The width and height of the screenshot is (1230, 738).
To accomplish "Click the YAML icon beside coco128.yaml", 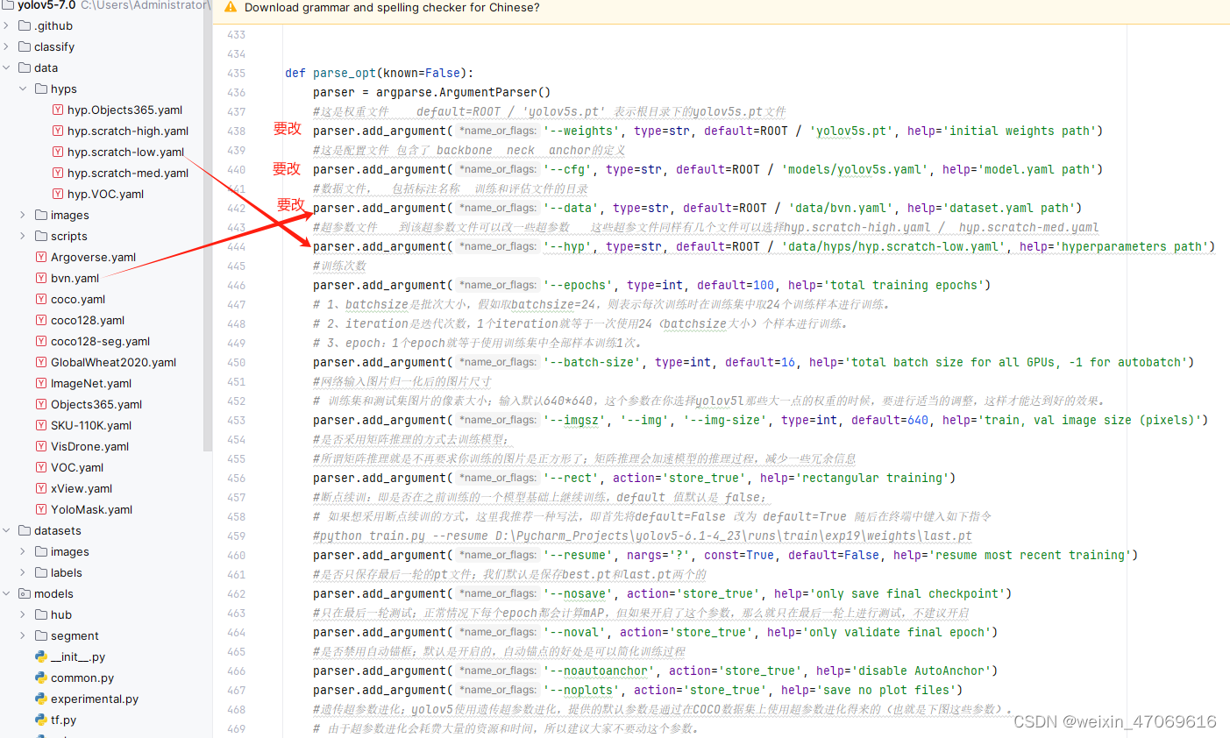I will [42, 320].
